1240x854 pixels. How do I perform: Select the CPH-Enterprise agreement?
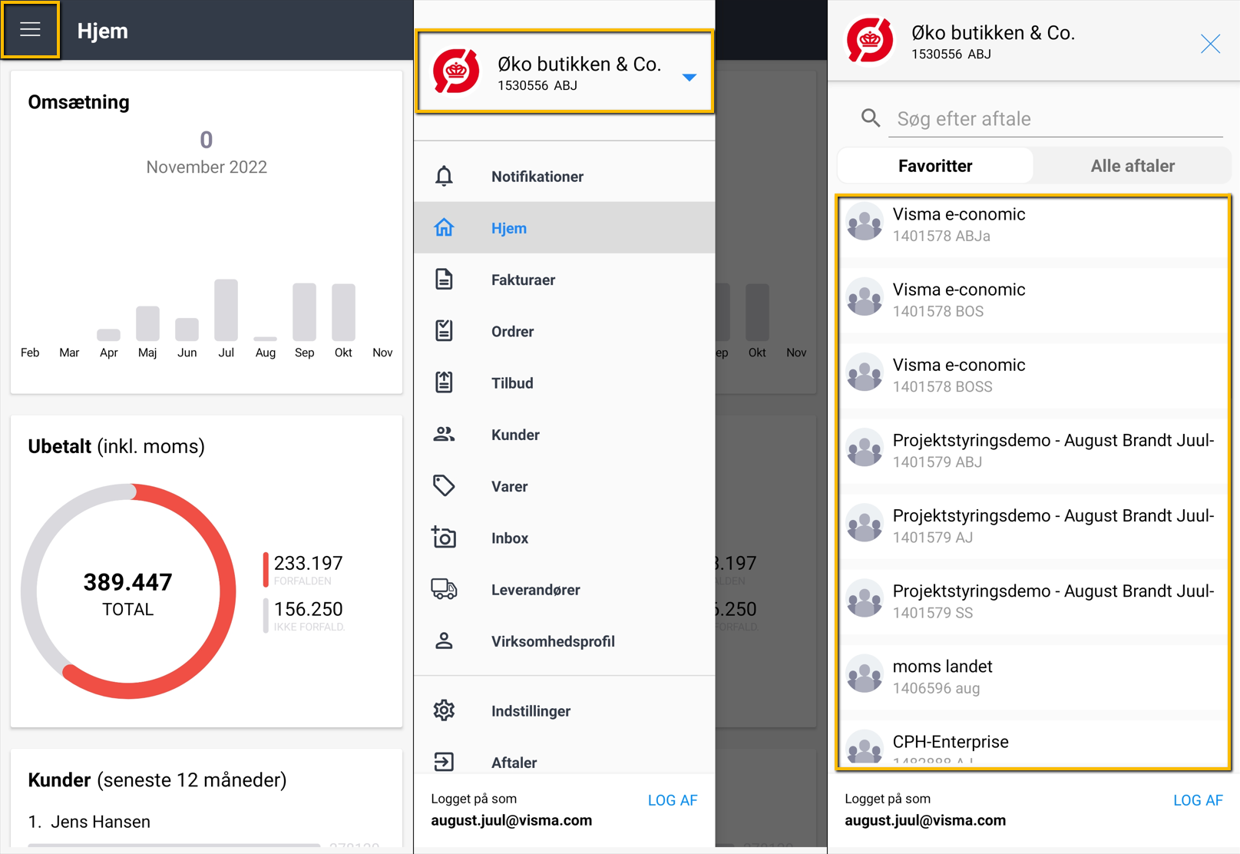(x=1033, y=745)
